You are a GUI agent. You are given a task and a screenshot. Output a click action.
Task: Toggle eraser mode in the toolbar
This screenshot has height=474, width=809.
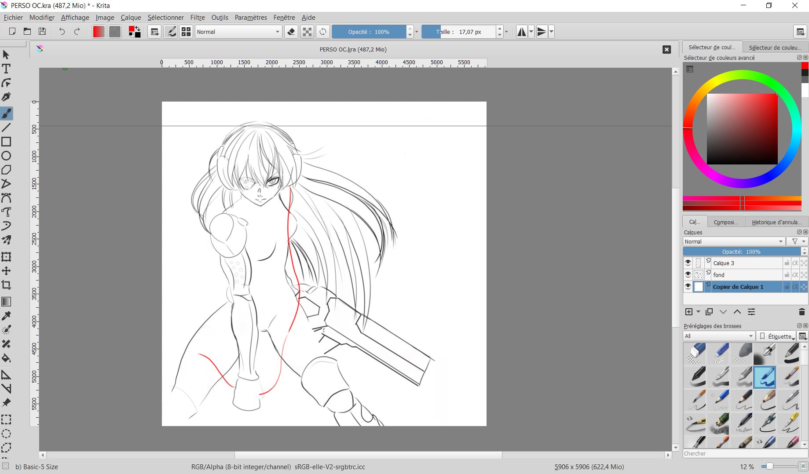[x=291, y=32]
